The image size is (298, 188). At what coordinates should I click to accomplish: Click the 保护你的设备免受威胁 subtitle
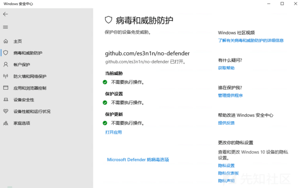click(128, 32)
